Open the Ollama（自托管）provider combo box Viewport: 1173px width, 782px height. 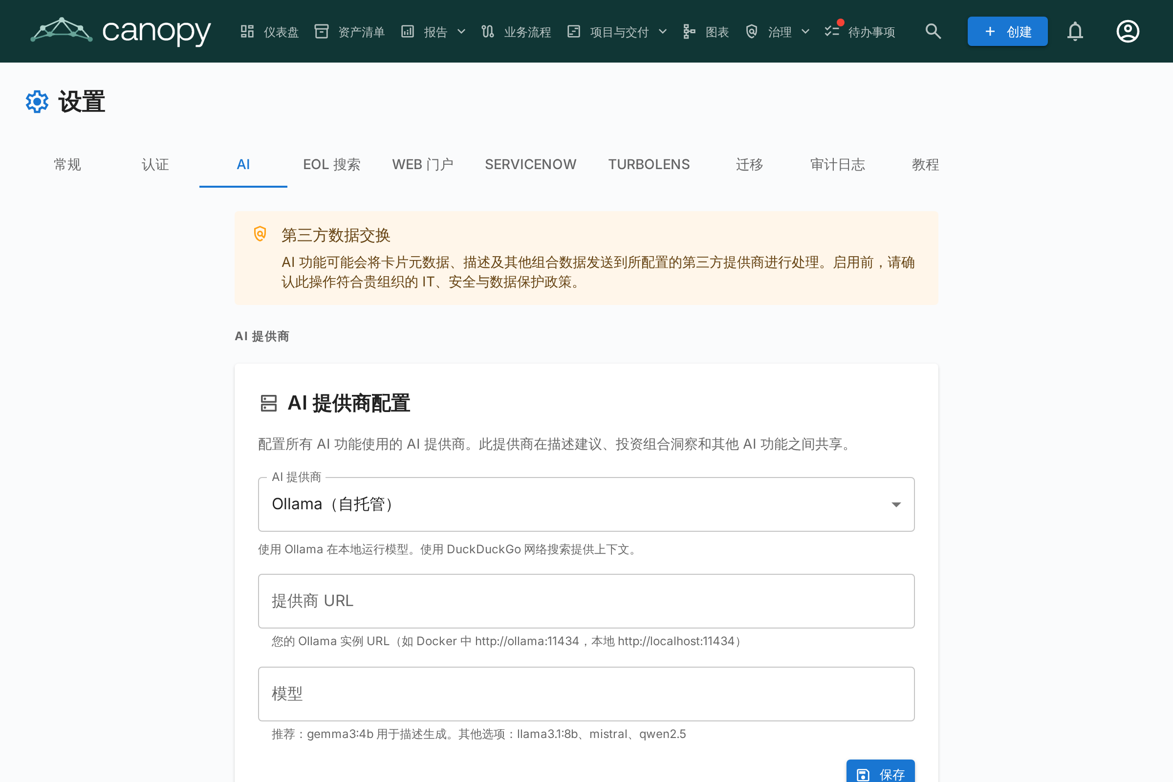[x=586, y=504]
